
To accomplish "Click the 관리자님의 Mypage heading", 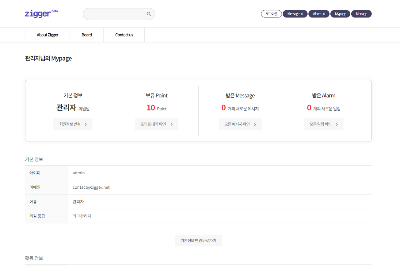I will (48, 58).
